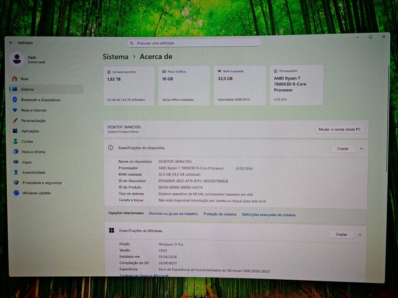Viewport: 398px width, 298px height.
Task: Click the Base home icon
Action: pyautogui.click(x=15, y=79)
